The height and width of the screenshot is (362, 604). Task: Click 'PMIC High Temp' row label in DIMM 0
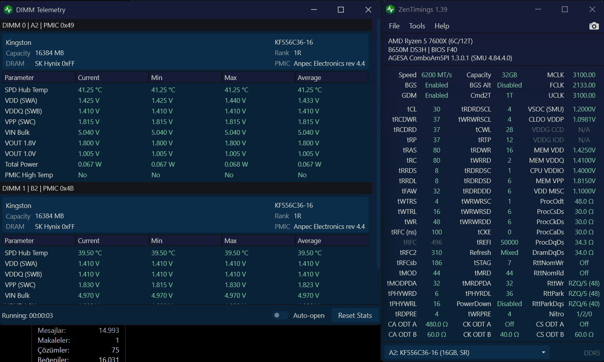coord(29,175)
